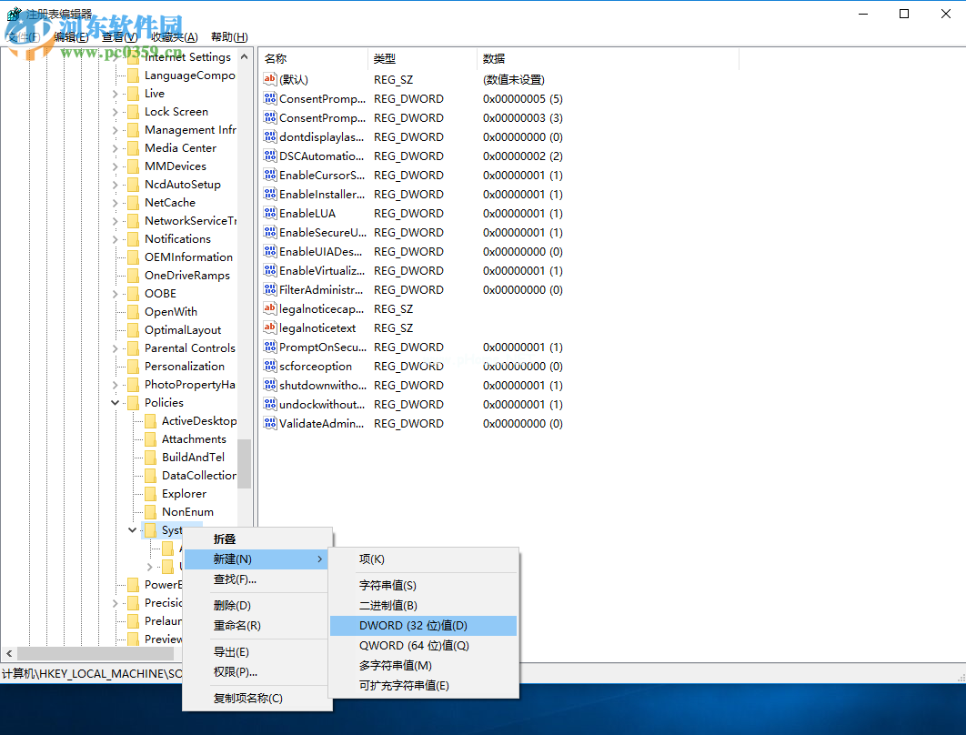Click the folder icon for ActiveDesktop key

151,420
